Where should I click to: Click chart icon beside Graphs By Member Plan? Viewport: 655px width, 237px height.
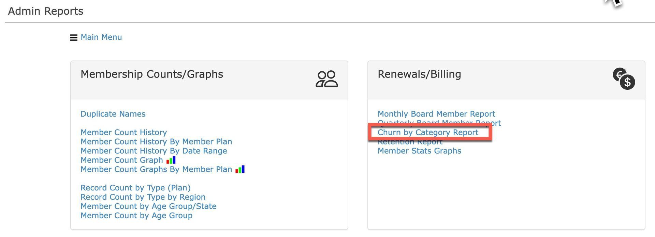(240, 169)
